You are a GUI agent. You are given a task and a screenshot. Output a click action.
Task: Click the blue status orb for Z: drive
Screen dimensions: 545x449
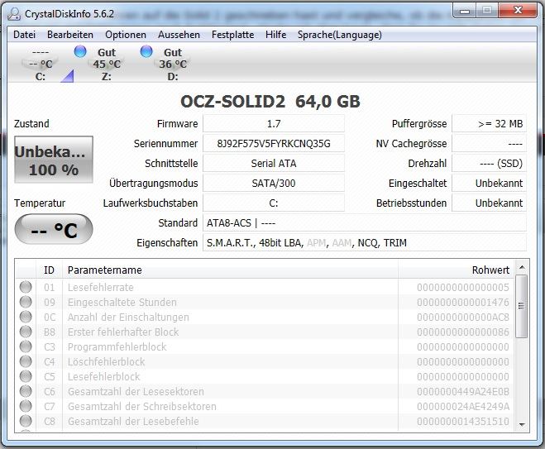(x=80, y=51)
